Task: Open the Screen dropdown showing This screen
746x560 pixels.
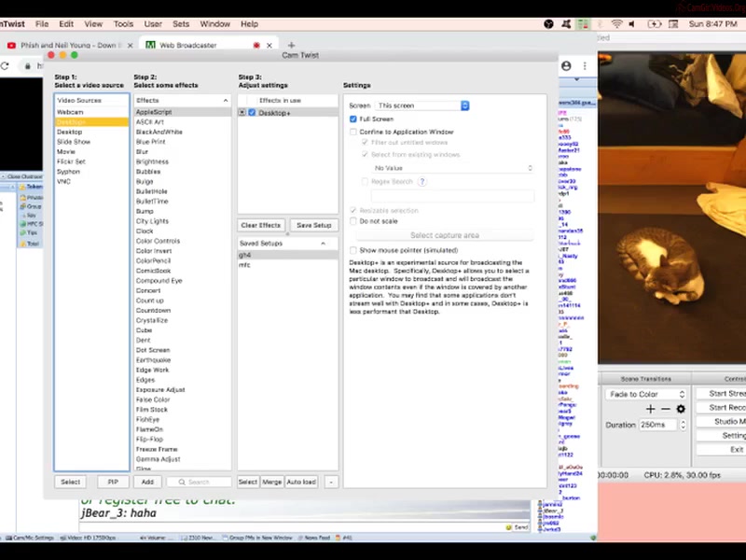Action: coord(421,105)
